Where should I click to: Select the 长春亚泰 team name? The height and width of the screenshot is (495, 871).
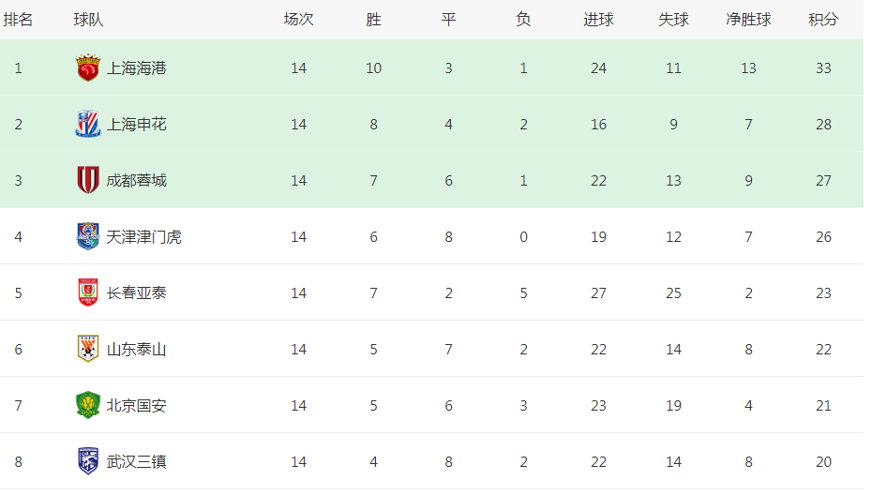pyautogui.click(x=136, y=292)
